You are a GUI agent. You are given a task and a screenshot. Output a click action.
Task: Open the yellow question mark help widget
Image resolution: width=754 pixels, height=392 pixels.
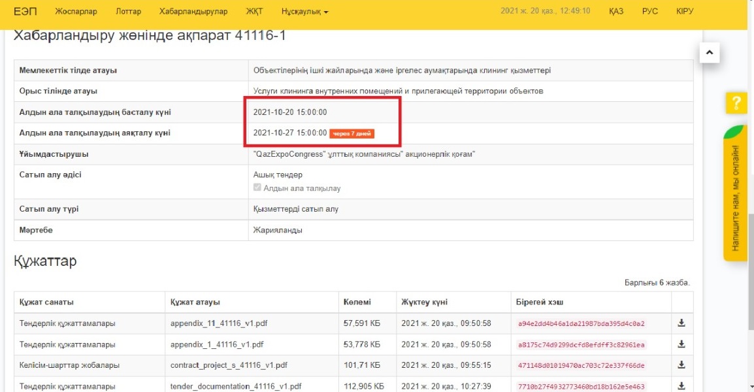coord(736,103)
